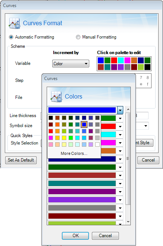
Task: Click the color list scrollbar down arrow
Action: click(128, 222)
